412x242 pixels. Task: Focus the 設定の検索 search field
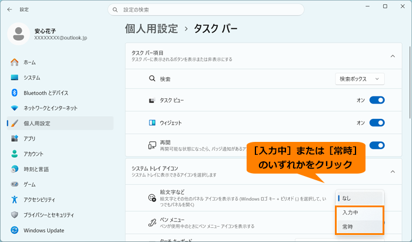(206, 10)
